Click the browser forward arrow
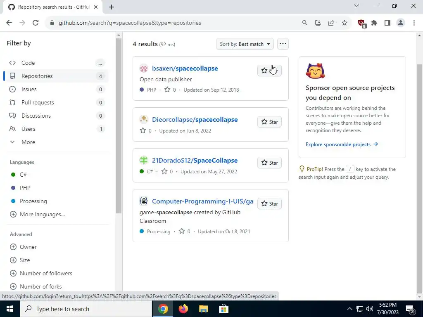The image size is (423, 317). click(x=22, y=23)
